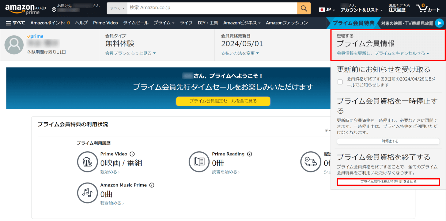Expand 会員プランをもっと見る

pos(130,53)
